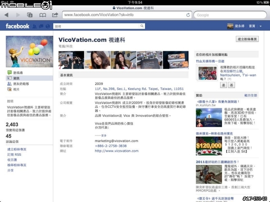
Task: Open third photo strip thumbnail, woman in white
Action: (124, 60)
